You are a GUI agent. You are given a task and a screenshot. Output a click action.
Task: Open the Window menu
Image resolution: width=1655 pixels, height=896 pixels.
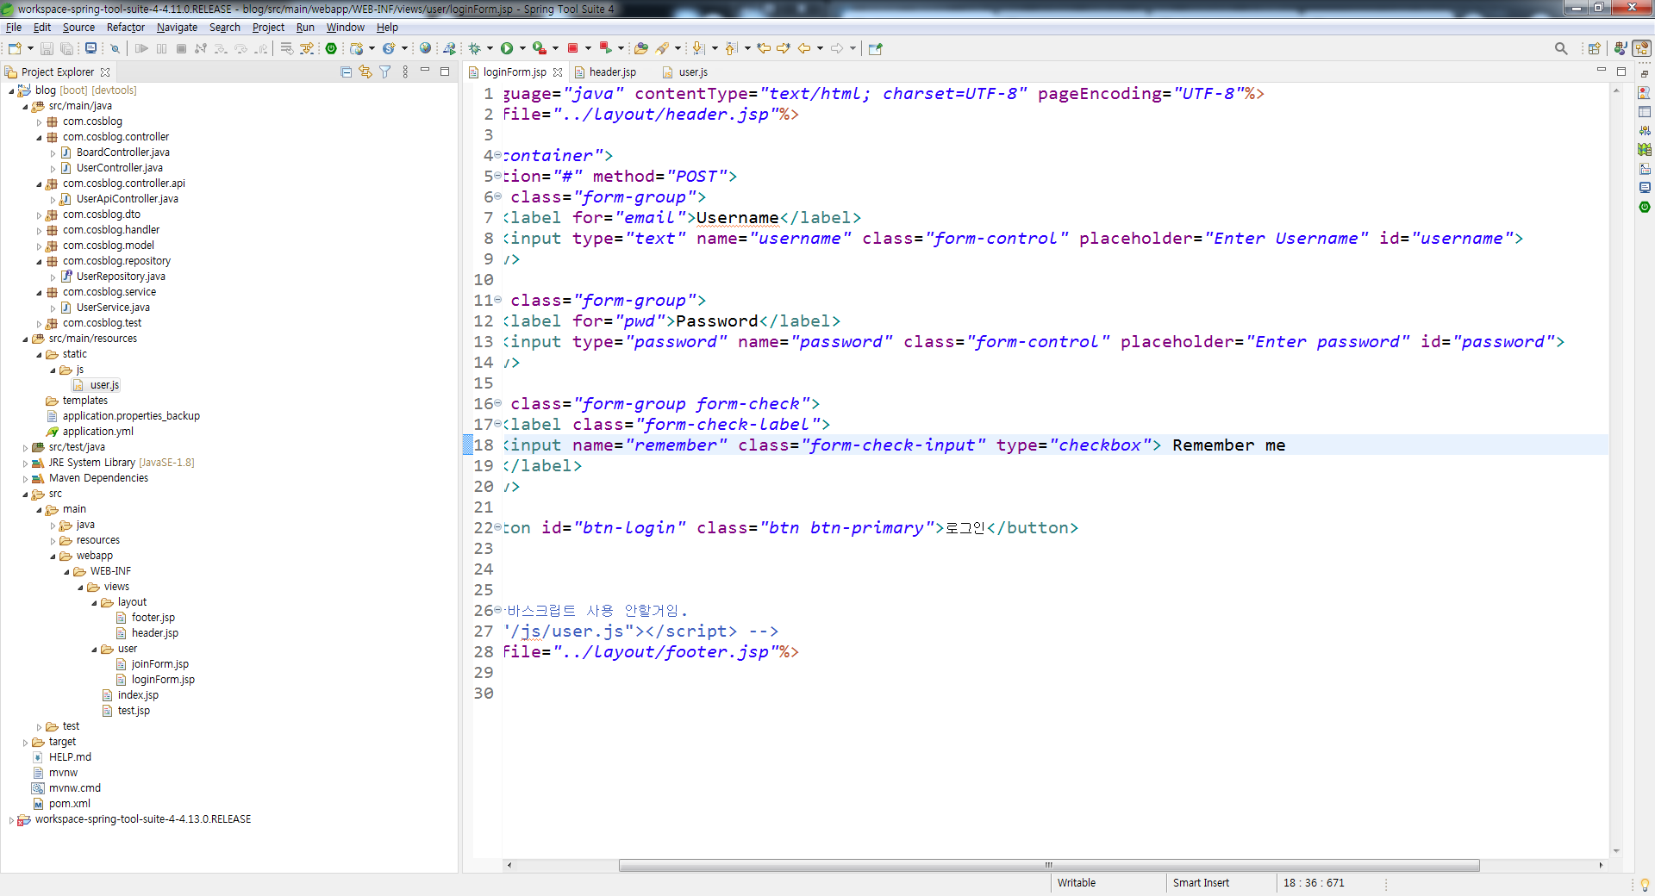(x=345, y=28)
